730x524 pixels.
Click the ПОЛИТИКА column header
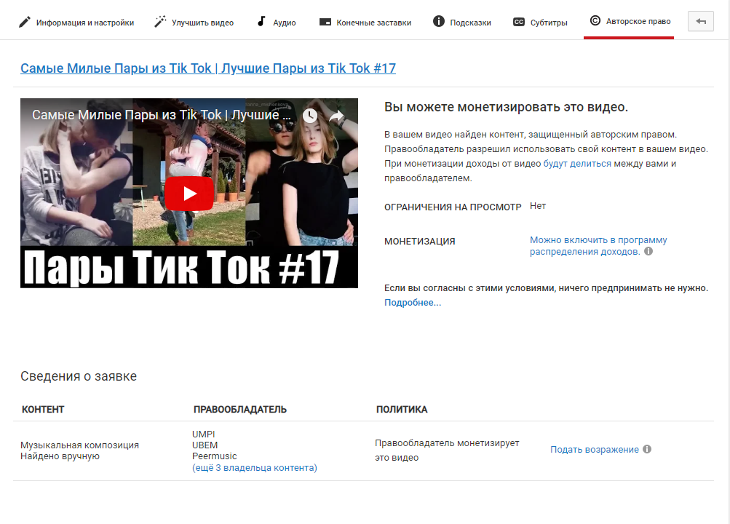click(x=402, y=410)
